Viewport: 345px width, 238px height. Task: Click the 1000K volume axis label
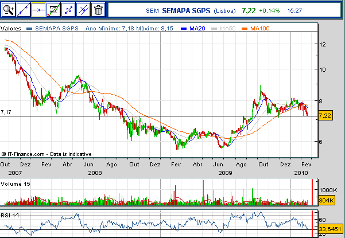[328, 190]
